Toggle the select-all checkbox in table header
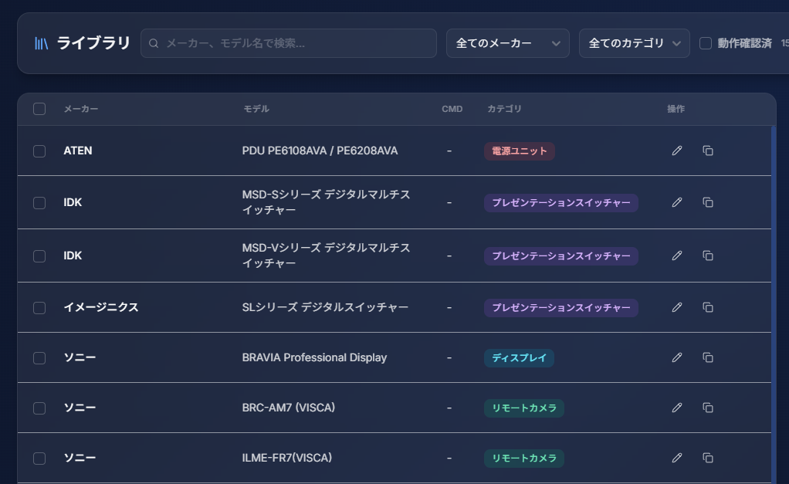 click(x=39, y=109)
